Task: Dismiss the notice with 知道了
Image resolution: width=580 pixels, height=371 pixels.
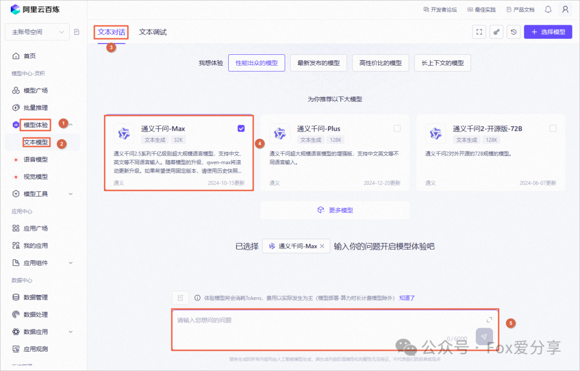Action: (407, 298)
